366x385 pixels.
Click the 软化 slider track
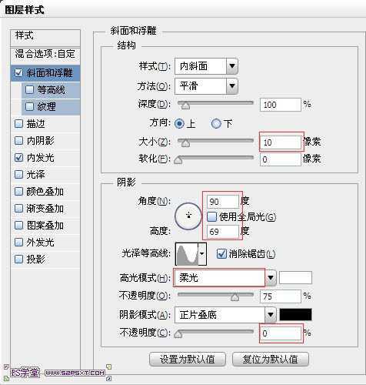(215, 158)
